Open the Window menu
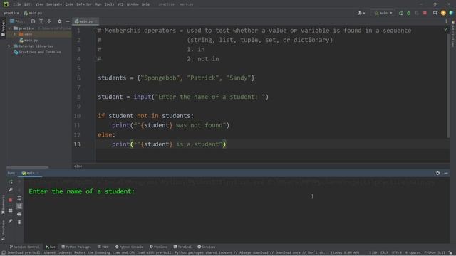 pos(133,4)
